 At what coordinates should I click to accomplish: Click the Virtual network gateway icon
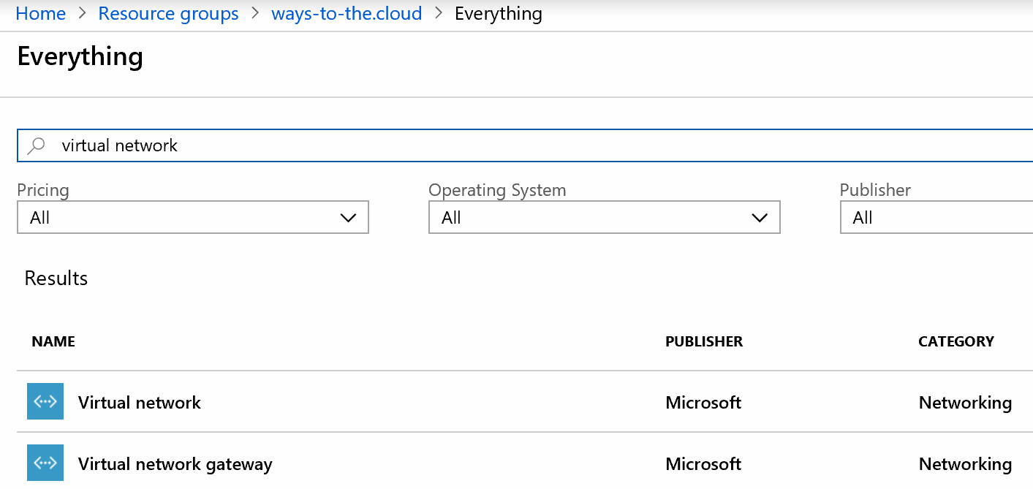coord(45,463)
